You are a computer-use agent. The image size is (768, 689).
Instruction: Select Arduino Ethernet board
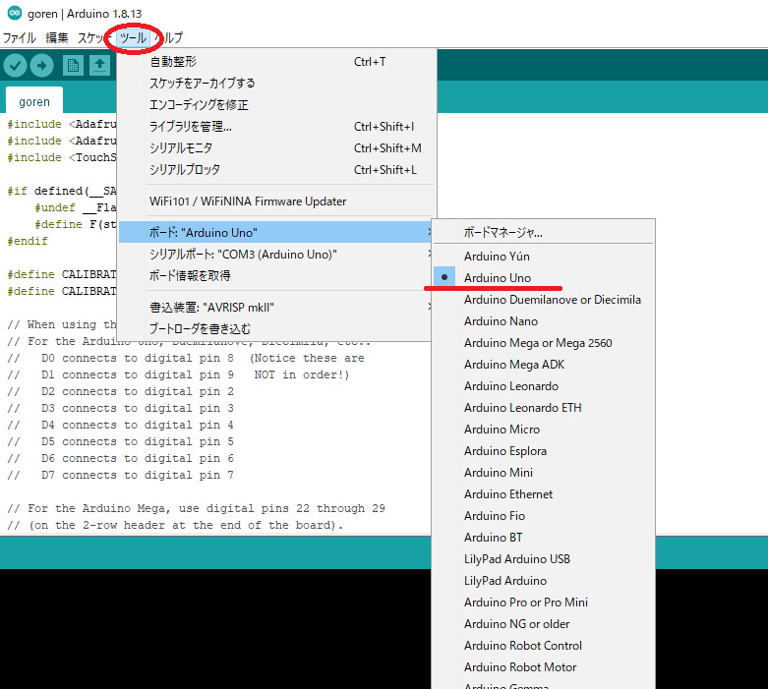tap(544, 494)
